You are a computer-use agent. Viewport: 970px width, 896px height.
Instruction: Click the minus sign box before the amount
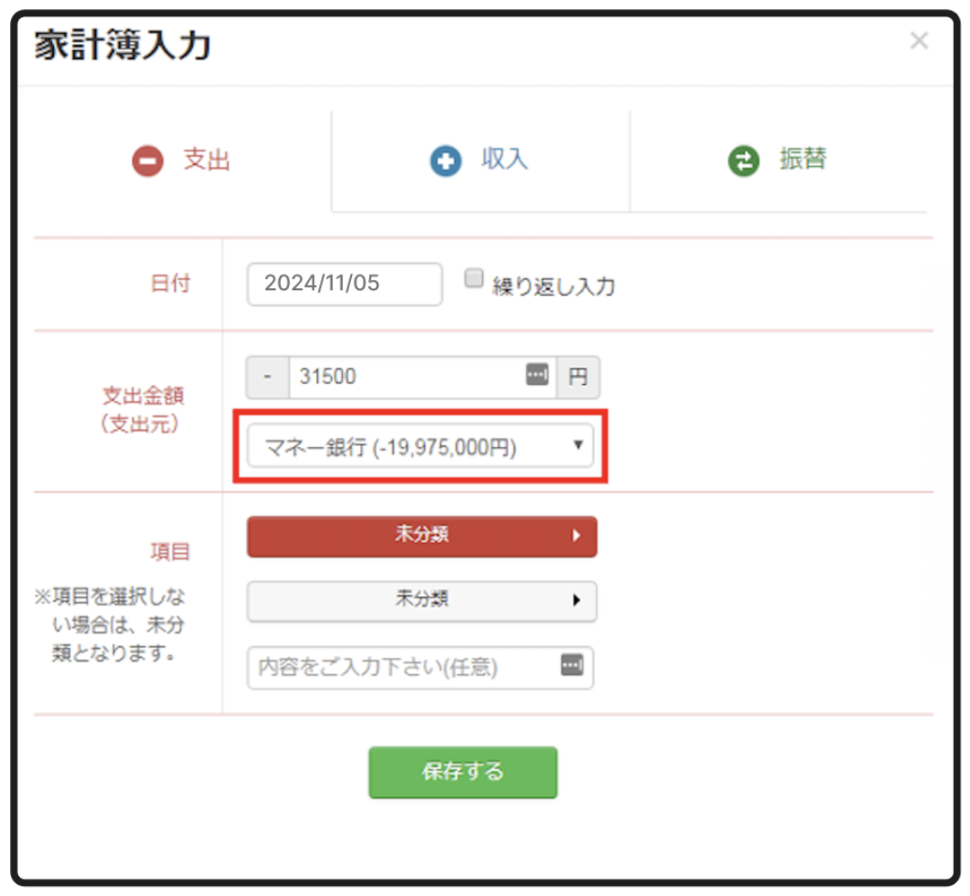(x=268, y=377)
